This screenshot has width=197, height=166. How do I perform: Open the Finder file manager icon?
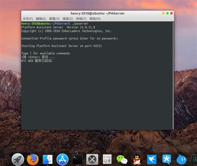(x=47, y=159)
